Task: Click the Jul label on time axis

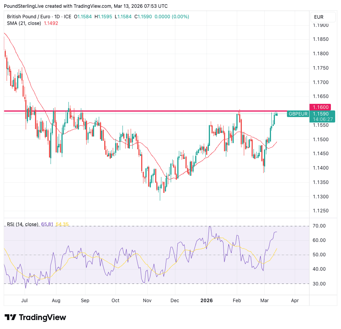Action: [24, 301]
